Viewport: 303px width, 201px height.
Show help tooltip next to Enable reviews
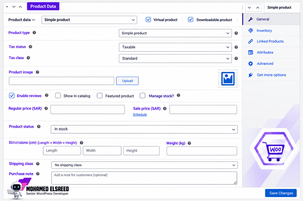[46, 95]
